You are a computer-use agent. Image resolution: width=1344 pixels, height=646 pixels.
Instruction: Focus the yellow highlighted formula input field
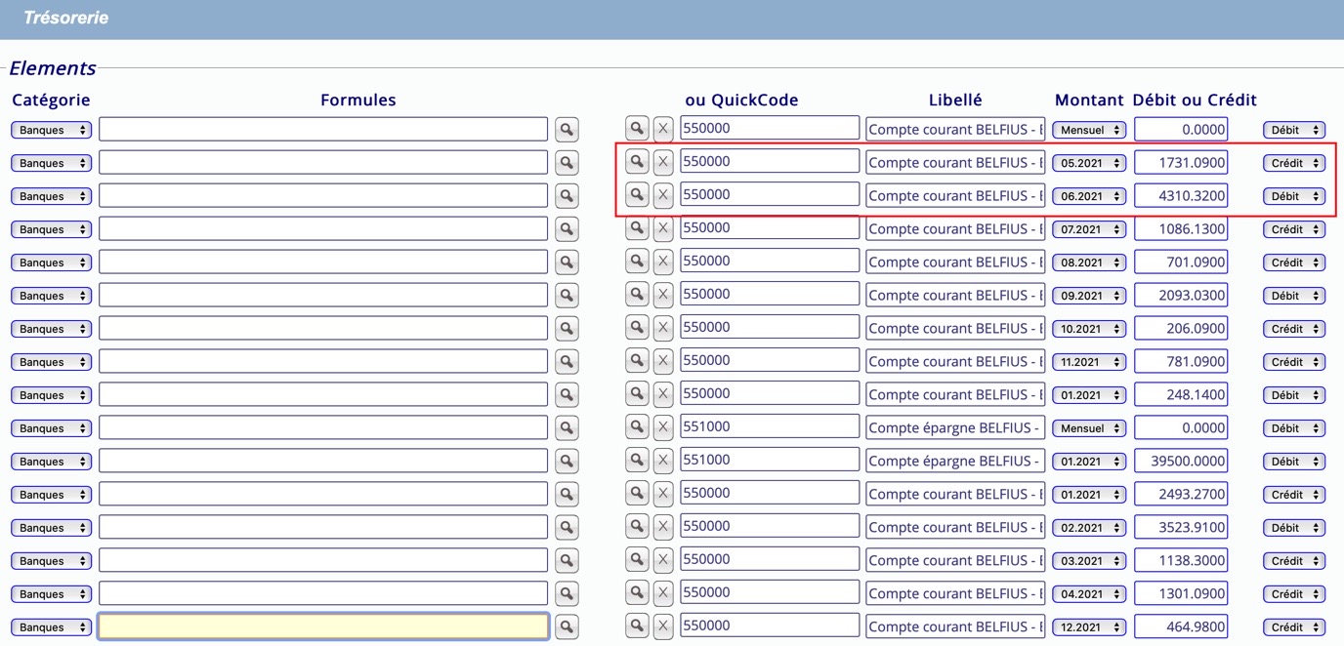(323, 626)
